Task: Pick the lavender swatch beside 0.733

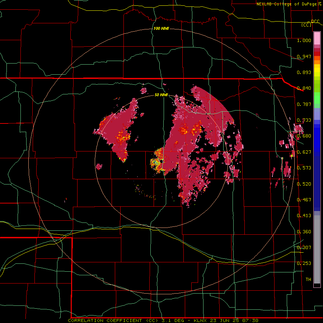Action: tap(317, 114)
